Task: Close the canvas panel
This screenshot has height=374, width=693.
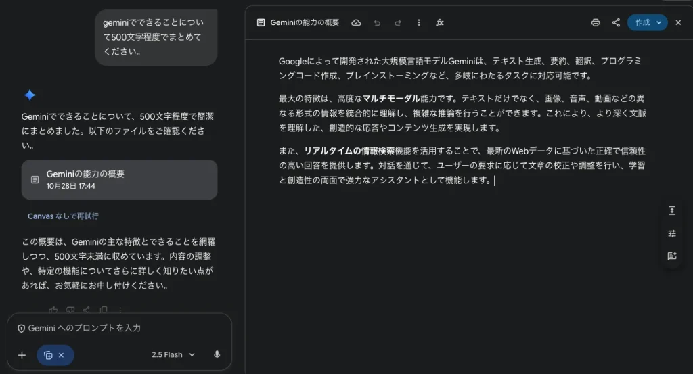Action: (678, 22)
